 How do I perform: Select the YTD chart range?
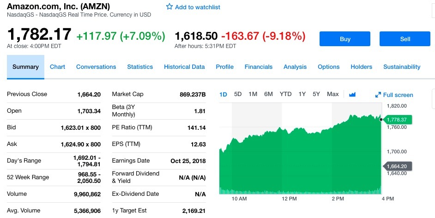coord(285,94)
